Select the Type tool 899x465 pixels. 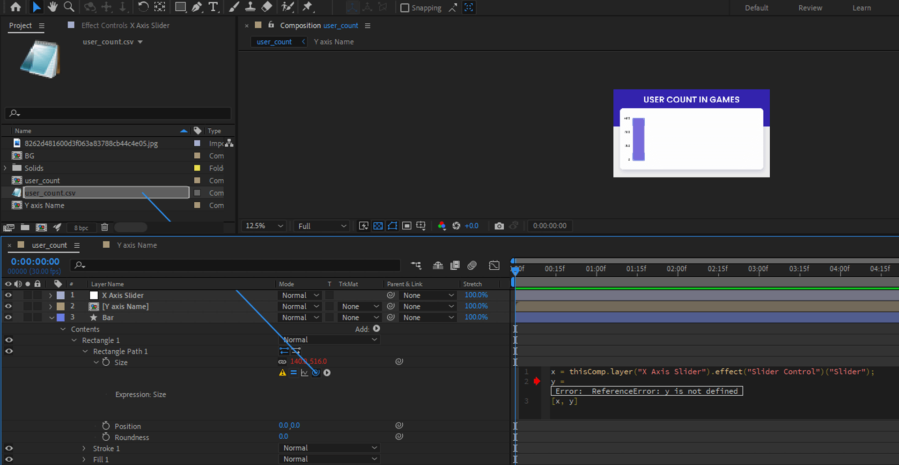(x=214, y=7)
